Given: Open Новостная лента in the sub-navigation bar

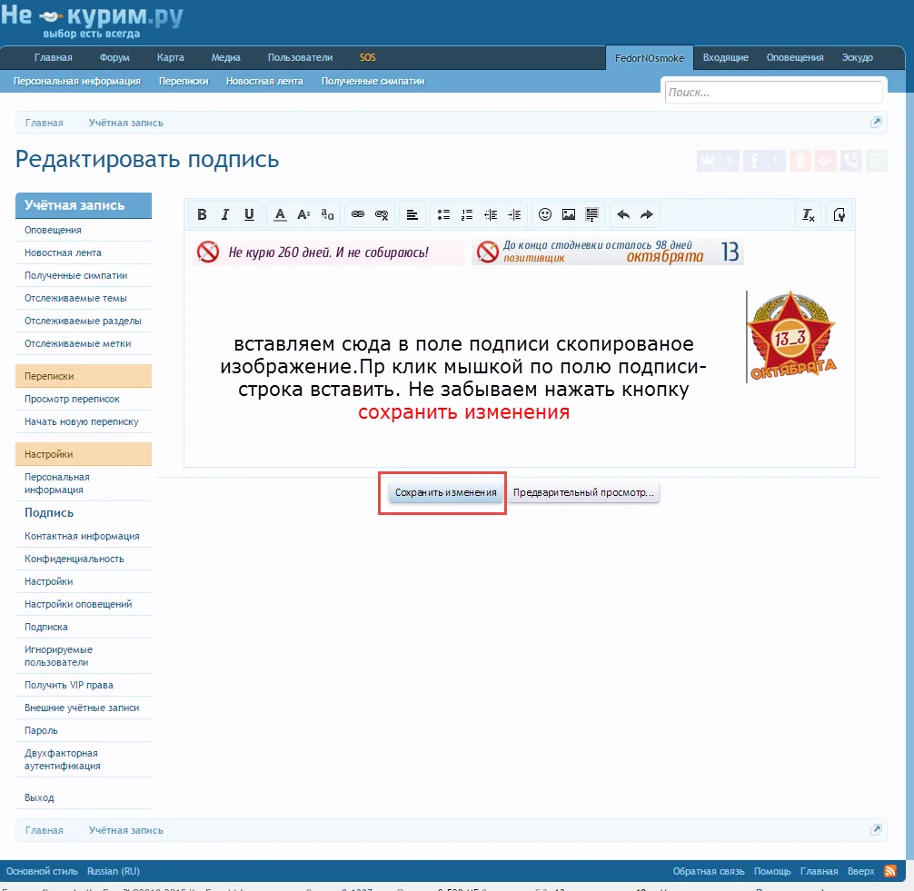Looking at the screenshot, I should point(264,81).
